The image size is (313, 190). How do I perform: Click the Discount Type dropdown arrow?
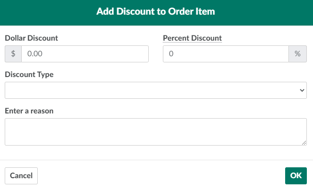[302, 90]
